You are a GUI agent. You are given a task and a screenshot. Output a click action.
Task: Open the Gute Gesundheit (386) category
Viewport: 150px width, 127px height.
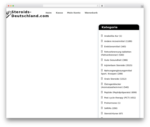click(x=116, y=60)
